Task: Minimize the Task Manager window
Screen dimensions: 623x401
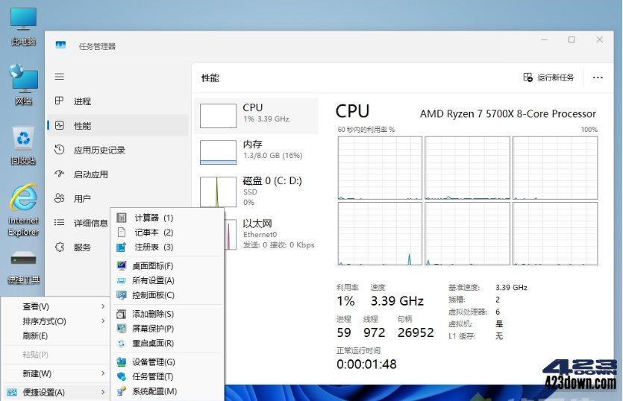Action: pos(545,40)
